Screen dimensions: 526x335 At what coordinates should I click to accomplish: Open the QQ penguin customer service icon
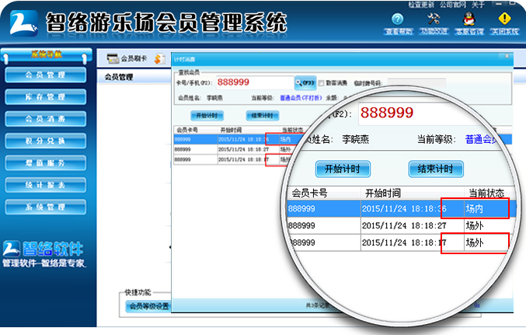[469, 19]
